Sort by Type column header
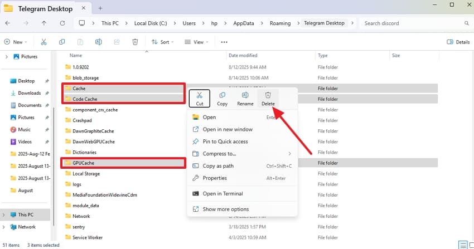Screen dimensions: 474x249 (x=322, y=56)
